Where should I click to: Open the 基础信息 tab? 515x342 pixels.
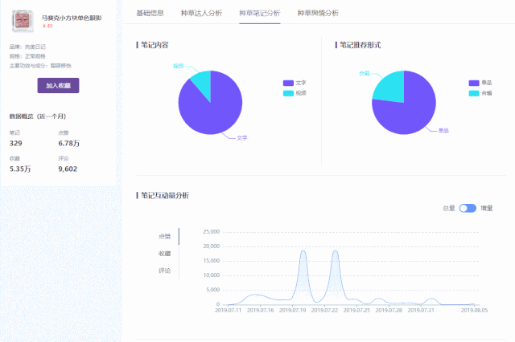click(150, 13)
